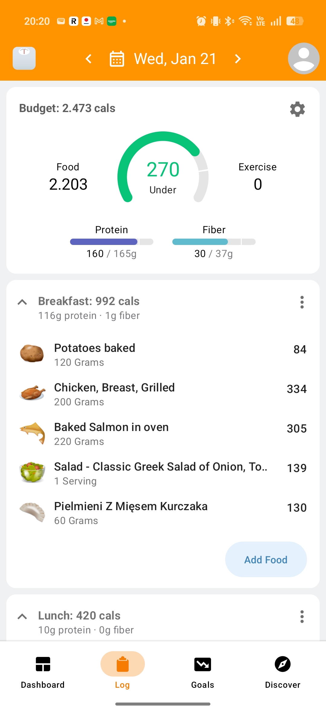Open the Baked Salmon in oven entry
The image size is (326, 711).
coord(163,434)
